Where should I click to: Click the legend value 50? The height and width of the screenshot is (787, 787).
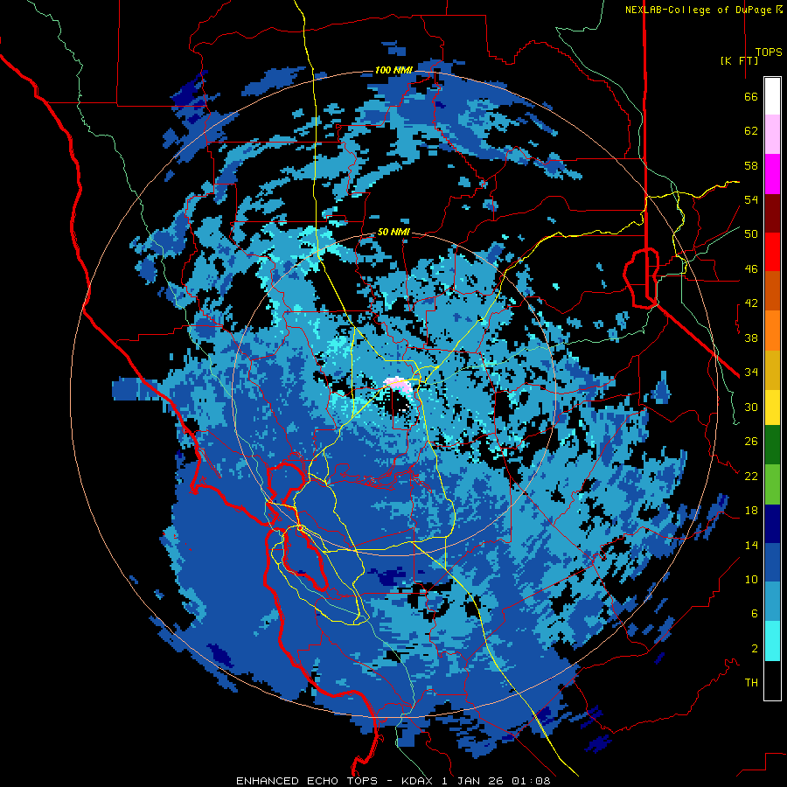point(751,234)
